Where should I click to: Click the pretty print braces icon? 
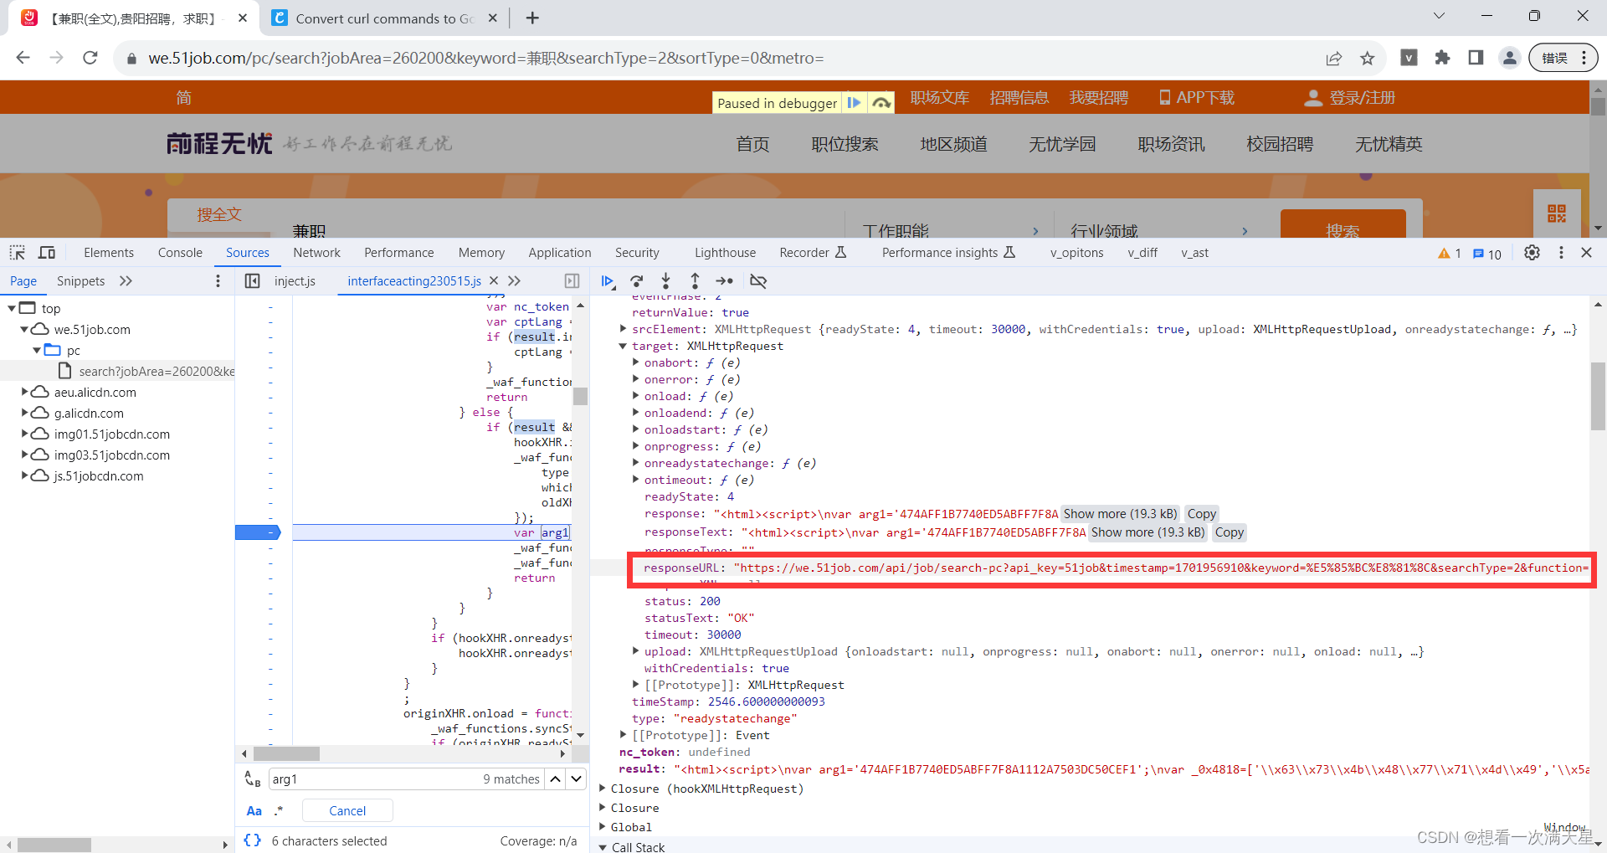252,840
